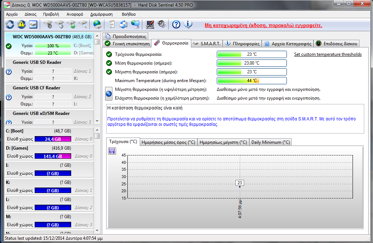Click the disk list scroll down arrow
The image size is (373, 243).
click(97, 121)
